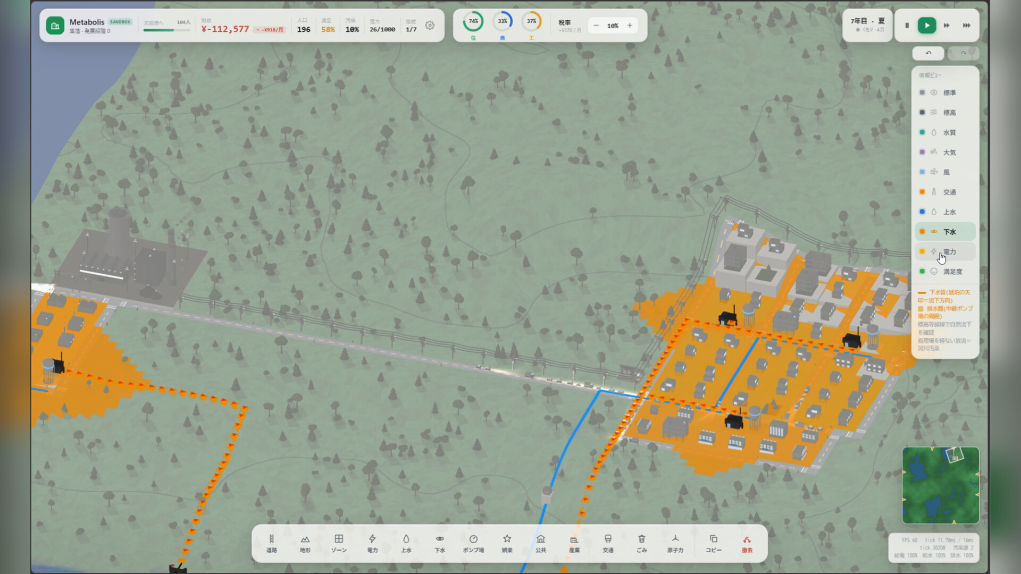The image size is (1021, 574).
Task: Activate the 撤去 demolish tool
Action: pyautogui.click(x=747, y=543)
